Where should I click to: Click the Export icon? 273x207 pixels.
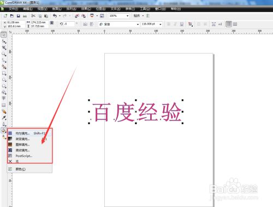[84, 16]
